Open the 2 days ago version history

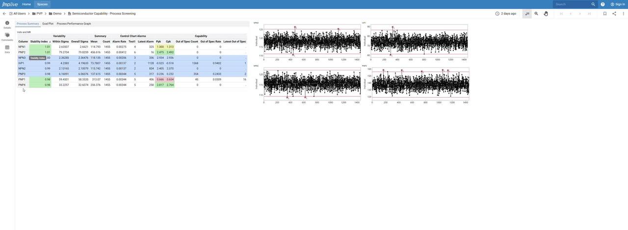coord(505,14)
